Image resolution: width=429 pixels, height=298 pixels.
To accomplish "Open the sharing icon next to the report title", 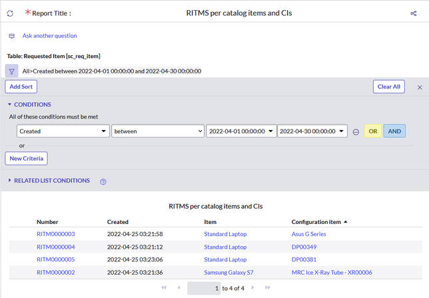I will click(414, 13).
